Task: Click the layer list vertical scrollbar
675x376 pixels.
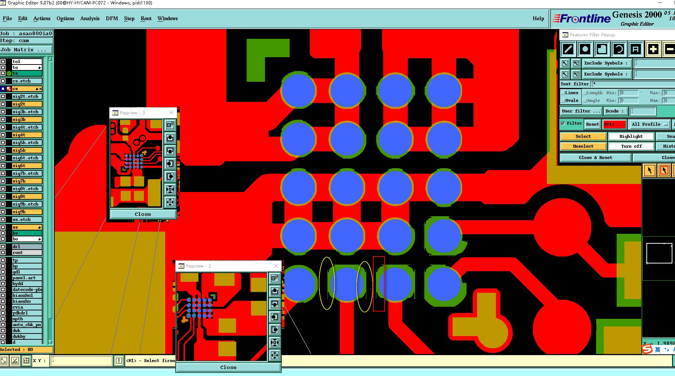Action: click(x=50, y=200)
